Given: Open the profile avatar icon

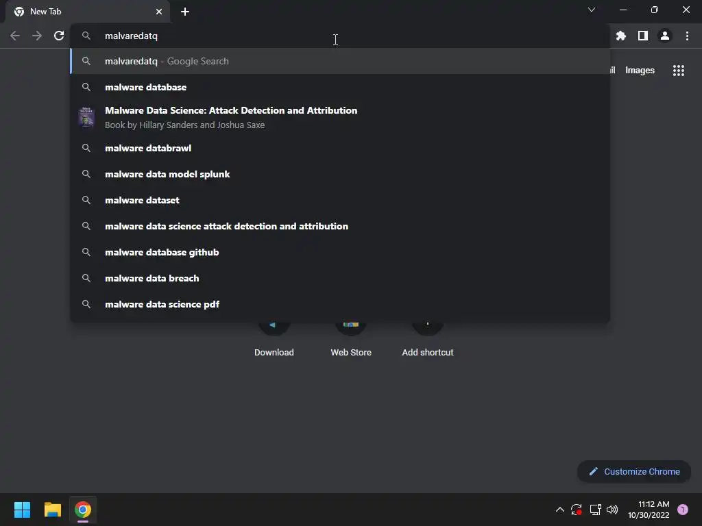Looking at the screenshot, I should [x=665, y=36].
